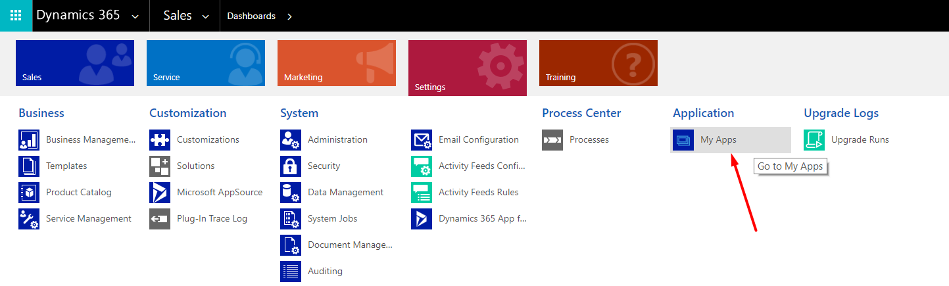Open the Data Management link
Image resolution: width=949 pixels, height=286 pixels.
click(345, 193)
